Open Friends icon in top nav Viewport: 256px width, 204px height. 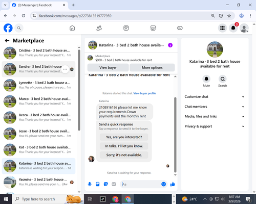pyautogui.click(x=99, y=28)
